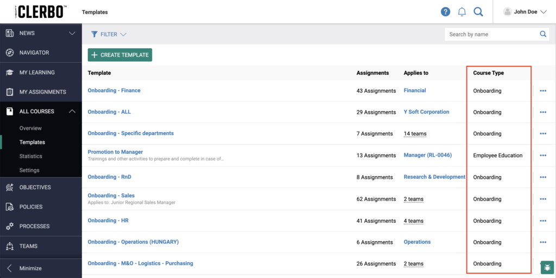This screenshot has width=556, height=278.
Task: Click the Processes gears icon
Action: pyautogui.click(x=10, y=227)
